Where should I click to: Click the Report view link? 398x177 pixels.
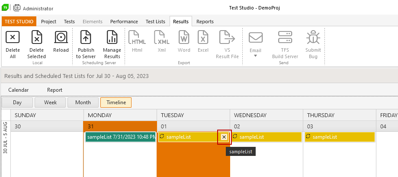coord(55,90)
